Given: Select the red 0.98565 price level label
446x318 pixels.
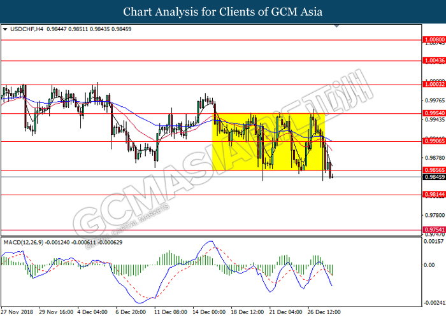Looking at the screenshot, I should pyautogui.click(x=435, y=170).
